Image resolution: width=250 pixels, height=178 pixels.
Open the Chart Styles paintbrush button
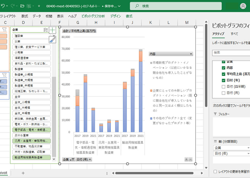click(52, 40)
